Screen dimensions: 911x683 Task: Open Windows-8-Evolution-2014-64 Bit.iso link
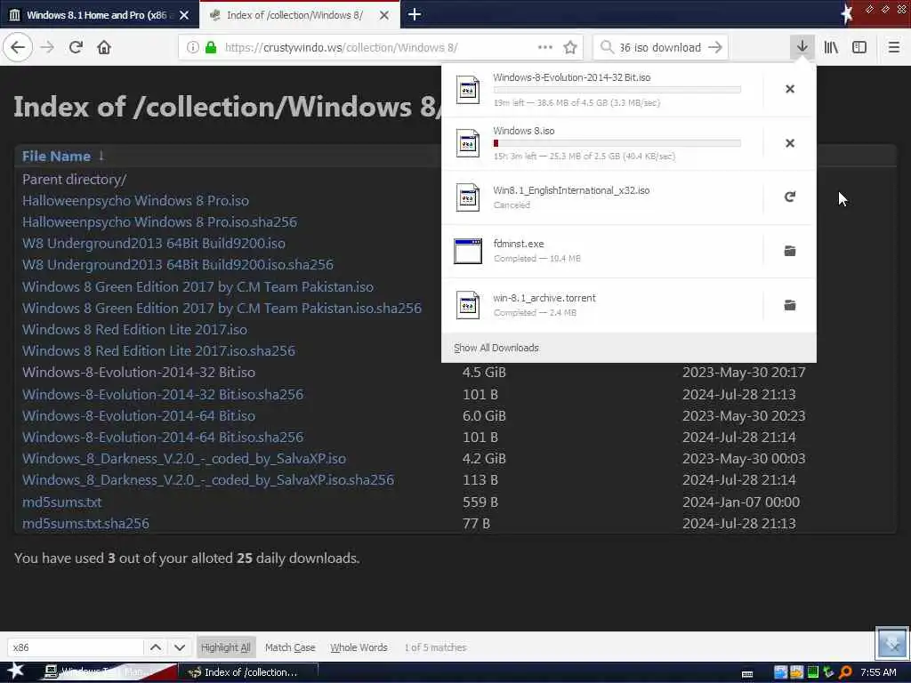(138, 415)
